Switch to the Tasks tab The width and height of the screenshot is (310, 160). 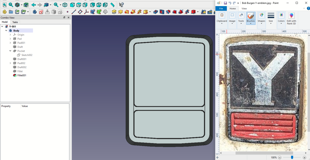point(15,22)
